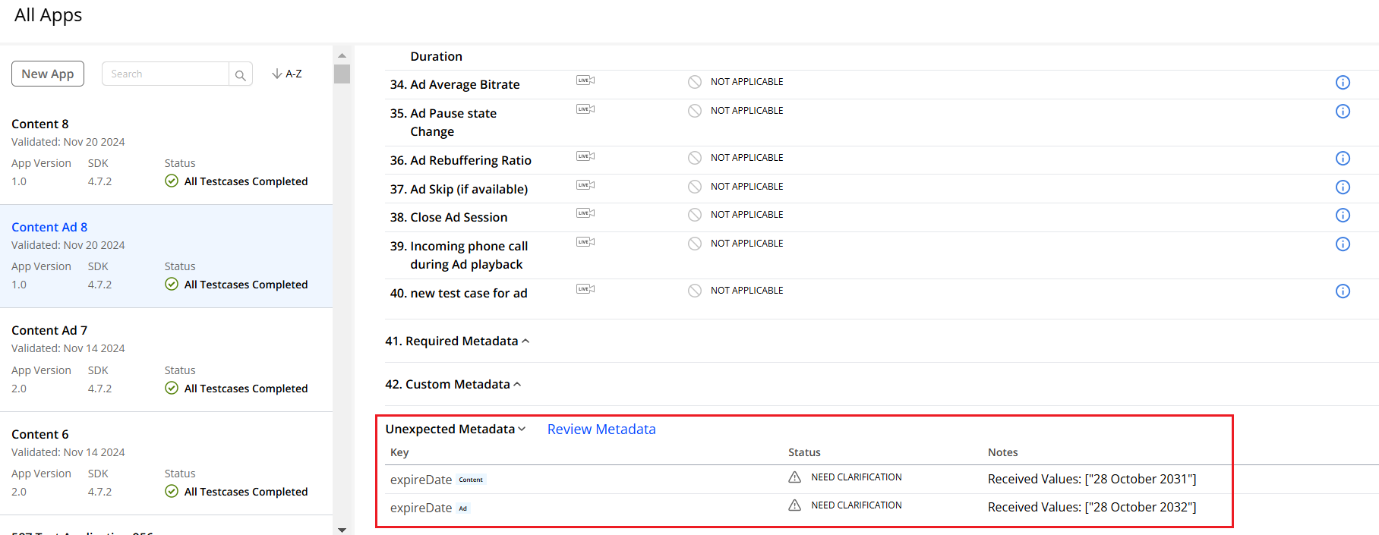
Task: Click not-applicable icon for Ad Skip row
Action: point(695,187)
